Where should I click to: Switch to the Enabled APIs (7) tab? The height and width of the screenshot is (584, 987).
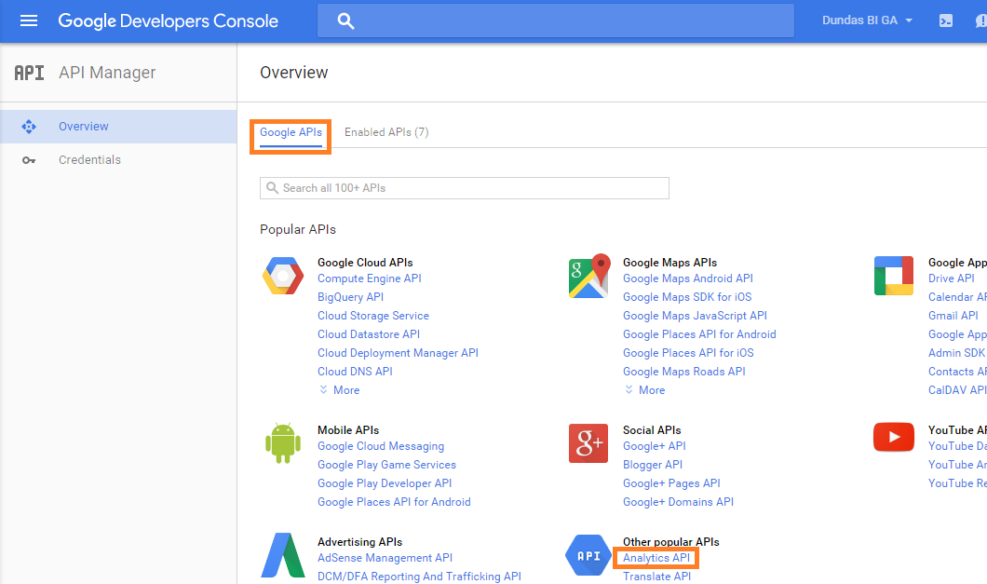pyautogui.click(x=386, y=131)
